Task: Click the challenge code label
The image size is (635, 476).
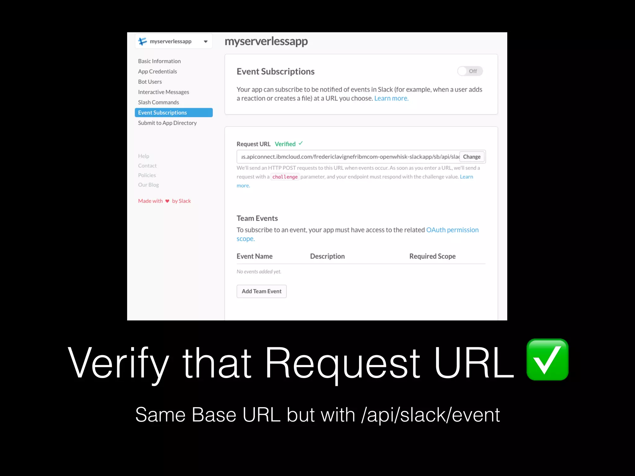Action: pyautogui.click(x=285, y=177)
